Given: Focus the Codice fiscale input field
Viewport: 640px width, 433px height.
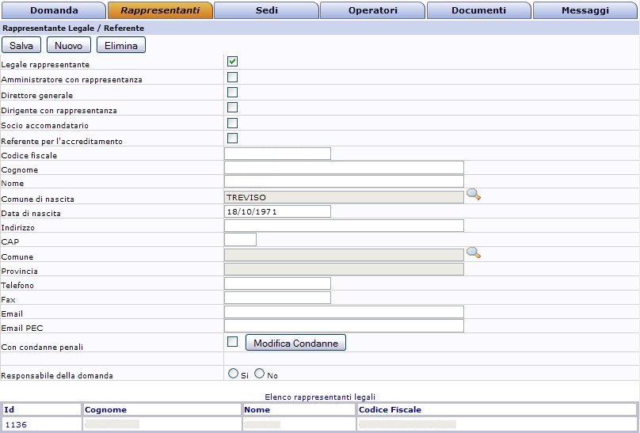Looking at the screenshot, I should click(x=277, y=154).
